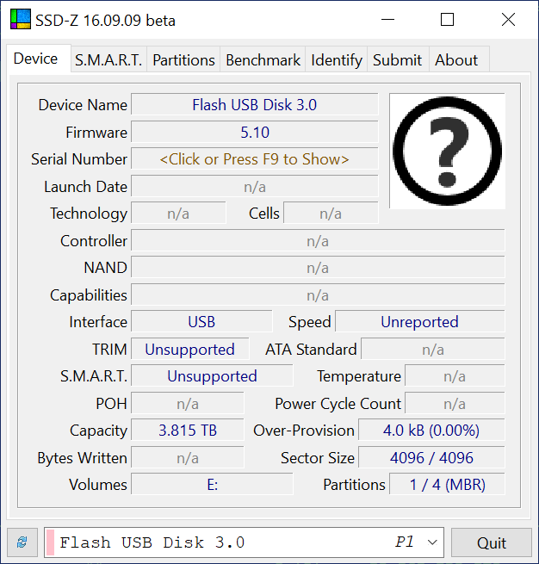Open the device selection dropdown arrow

point(433,542)
